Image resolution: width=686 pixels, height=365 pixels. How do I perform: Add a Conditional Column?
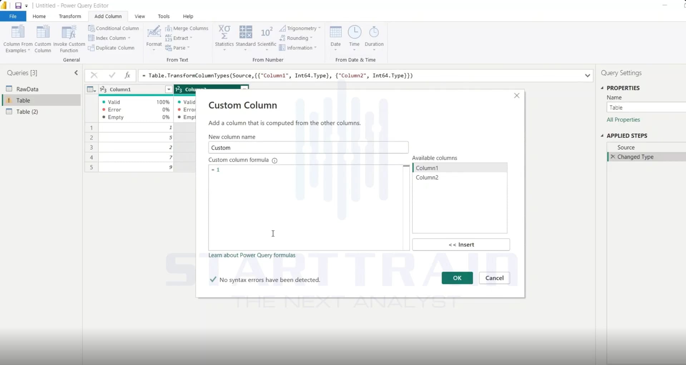coord(113,28)
